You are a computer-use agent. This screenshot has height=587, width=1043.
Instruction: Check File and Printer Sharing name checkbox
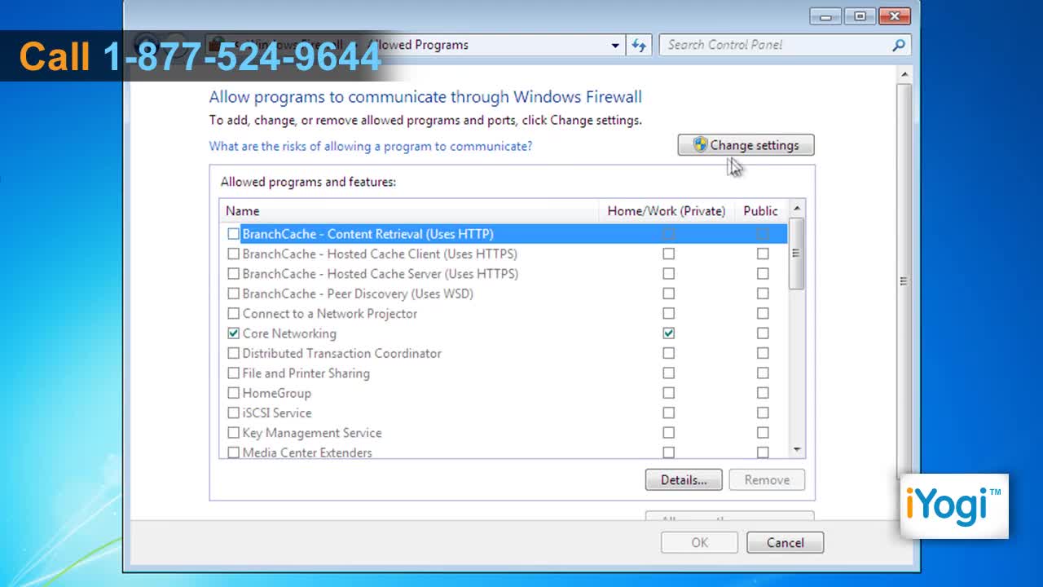coord(234,373)
